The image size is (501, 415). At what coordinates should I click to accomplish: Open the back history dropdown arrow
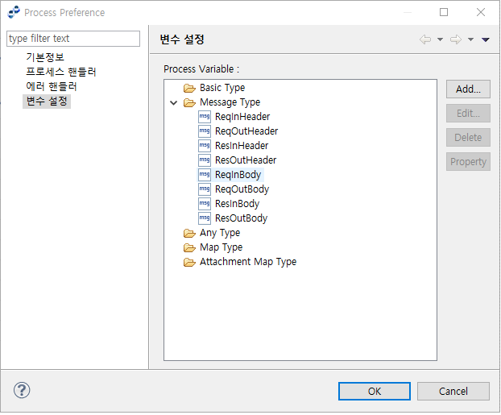(440, 39)
